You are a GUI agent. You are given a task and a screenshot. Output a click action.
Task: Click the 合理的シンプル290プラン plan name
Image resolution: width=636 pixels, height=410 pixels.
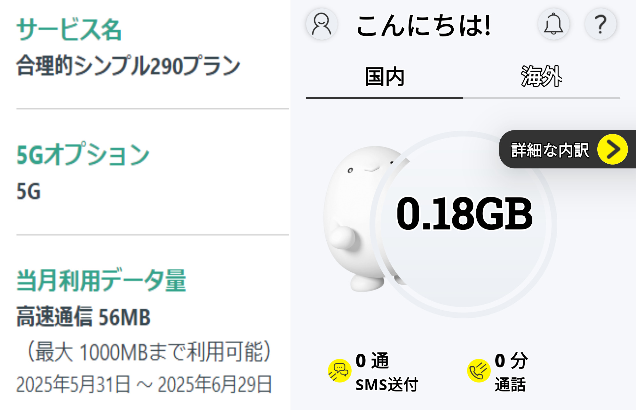[128, 66]
